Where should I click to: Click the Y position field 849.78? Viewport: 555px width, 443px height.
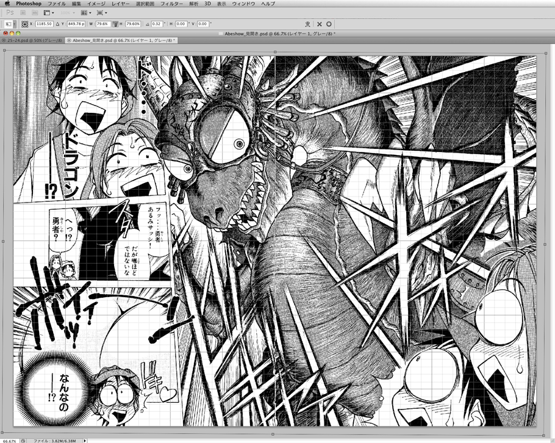(76, 24)
